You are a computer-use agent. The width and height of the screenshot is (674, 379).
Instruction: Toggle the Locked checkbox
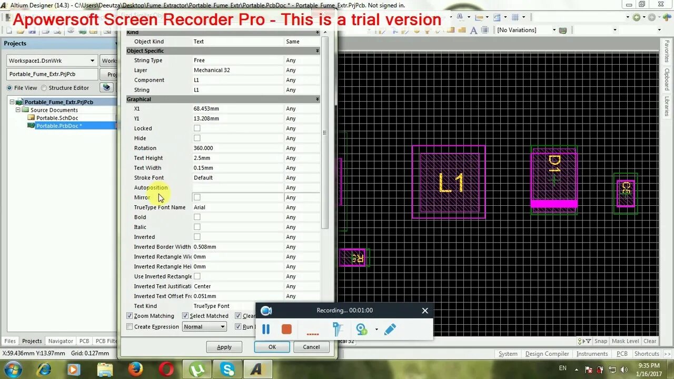197,128
